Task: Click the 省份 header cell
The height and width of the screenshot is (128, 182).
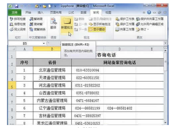Action: 52,63
